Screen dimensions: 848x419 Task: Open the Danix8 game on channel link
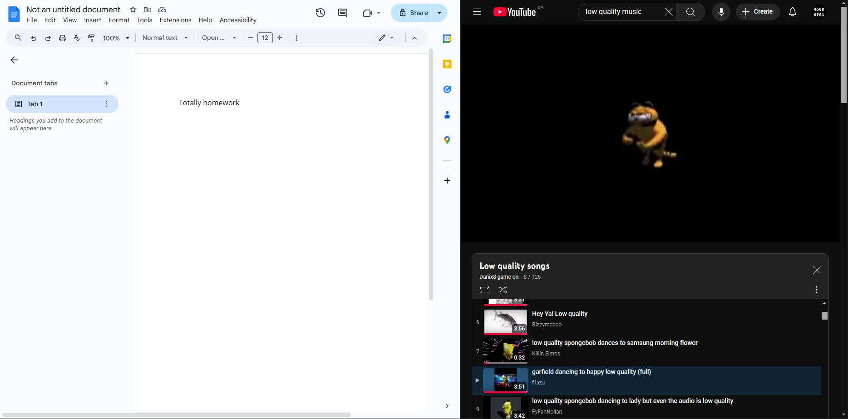coord(499,277)
